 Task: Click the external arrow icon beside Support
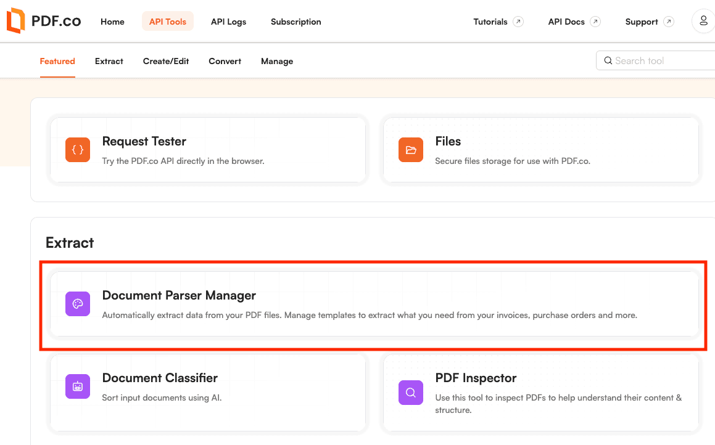click(669, 22)
